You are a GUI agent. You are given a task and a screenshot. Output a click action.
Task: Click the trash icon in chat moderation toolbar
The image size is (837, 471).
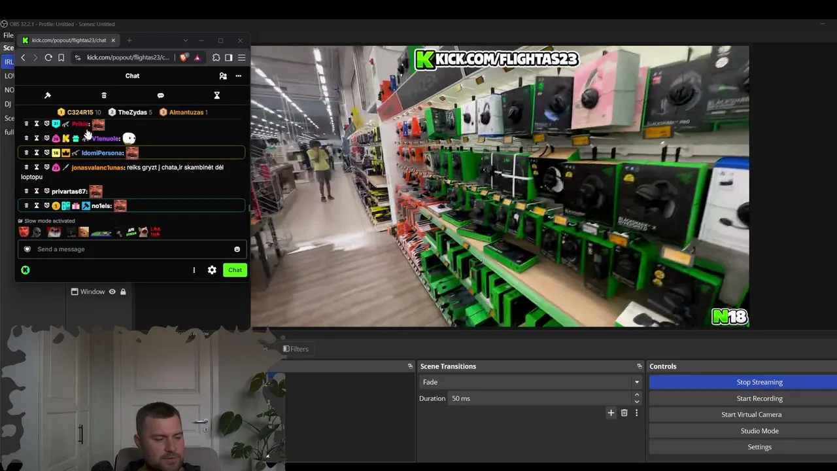tap(104, 96)
